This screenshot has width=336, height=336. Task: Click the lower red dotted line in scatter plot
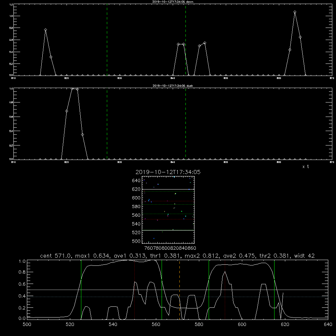coord(168,219)
